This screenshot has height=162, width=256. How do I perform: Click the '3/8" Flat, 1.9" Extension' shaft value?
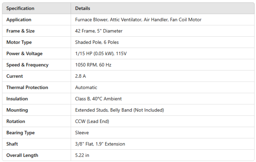point(100,144)
